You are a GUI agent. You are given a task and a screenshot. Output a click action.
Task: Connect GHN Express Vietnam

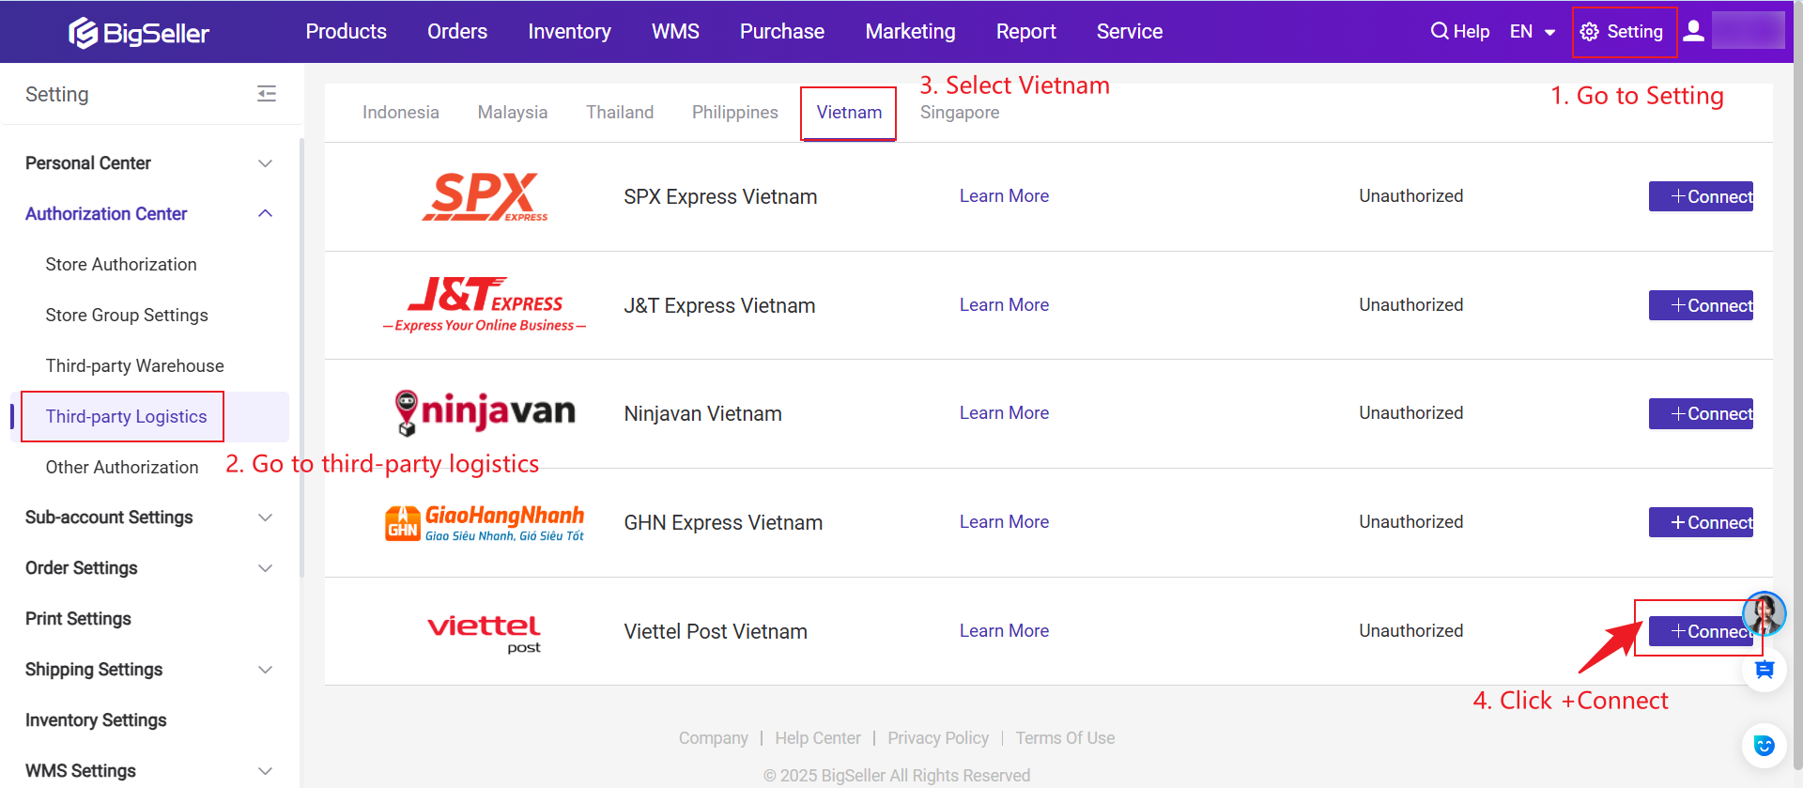click(1701, 522)
